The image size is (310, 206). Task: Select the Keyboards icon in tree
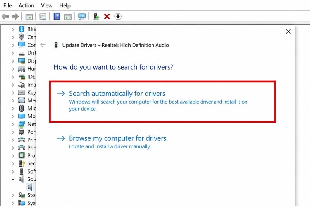tap(22, 92)
